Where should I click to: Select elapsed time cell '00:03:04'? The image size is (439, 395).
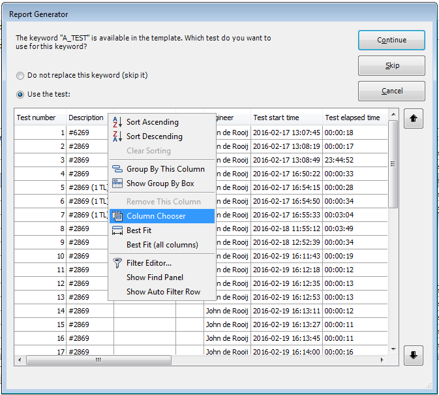[355, 215]
